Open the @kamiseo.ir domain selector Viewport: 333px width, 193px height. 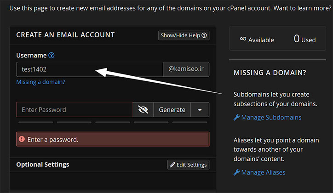(186, 69)
